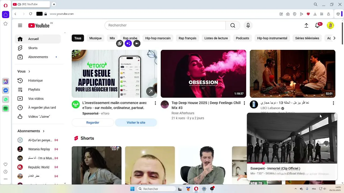
Task: Click the purple sparkle AI video icon
Action: click(128, 43)
